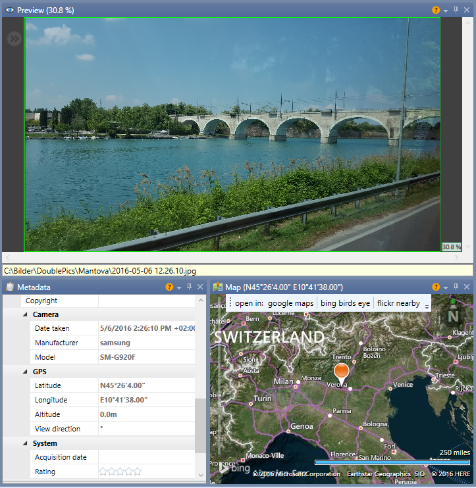Select the Longitude value E10°41'38.00"
Viewport: 476px width, 488px height.
coord(147,400)
